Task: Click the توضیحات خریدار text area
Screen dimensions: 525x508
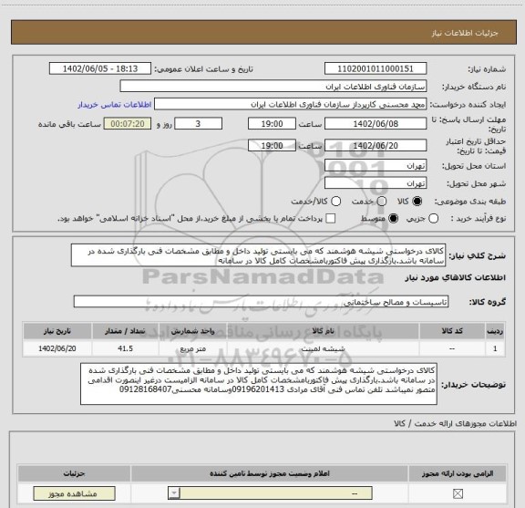Action: tap(259, 384)
